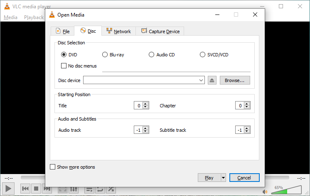The width and height of the screenshot is (310, 196).
Task: Decrease the Subtitle track value
Action: pyautogui.click(x=247, y=131)
